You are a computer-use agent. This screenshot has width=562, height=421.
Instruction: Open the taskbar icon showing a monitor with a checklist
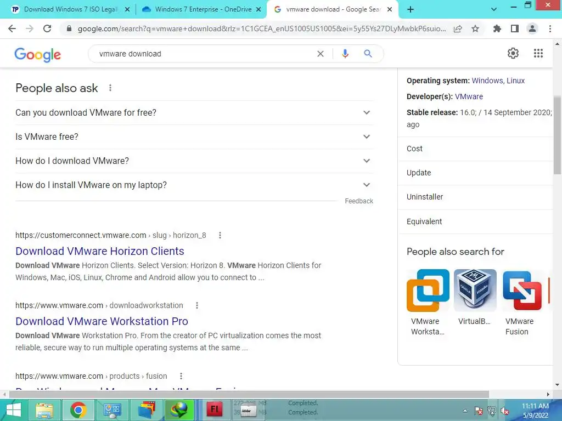click(x=112, y=410)
